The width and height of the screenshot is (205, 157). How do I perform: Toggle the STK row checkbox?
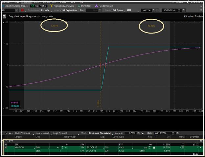click(x=6, y=145)
